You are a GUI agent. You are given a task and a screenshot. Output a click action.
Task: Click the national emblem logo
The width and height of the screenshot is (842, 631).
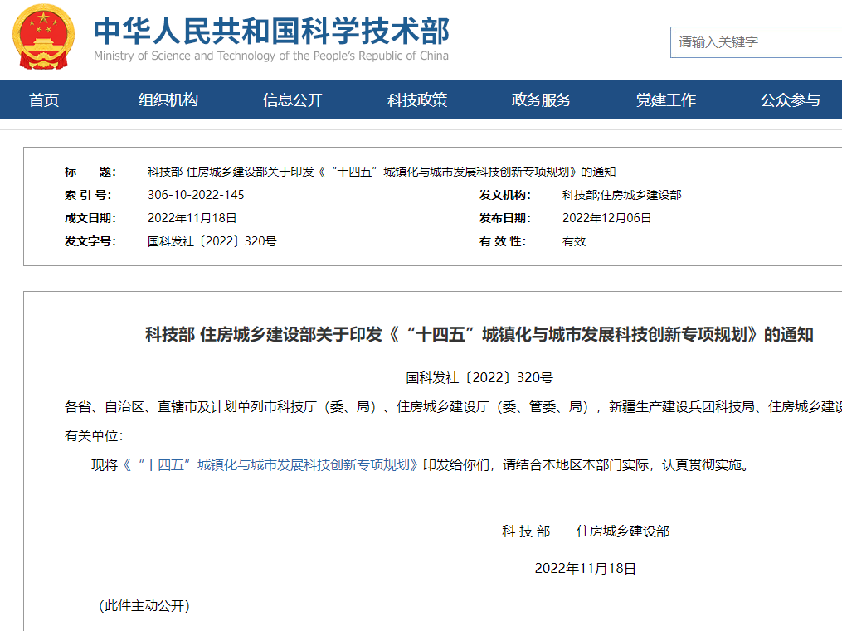click(x=43, y=37)
